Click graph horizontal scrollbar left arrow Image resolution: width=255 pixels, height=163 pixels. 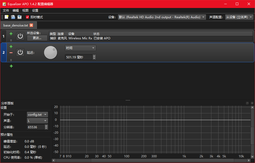click(x=54, y=160)
